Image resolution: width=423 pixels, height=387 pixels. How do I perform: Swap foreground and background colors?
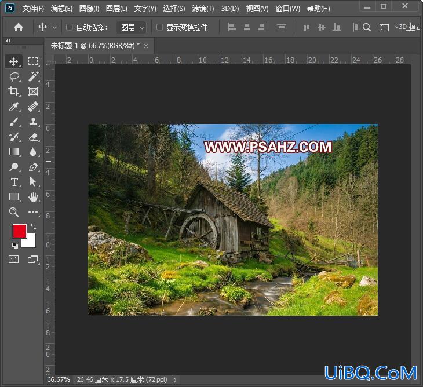click(x=34, y=227)
